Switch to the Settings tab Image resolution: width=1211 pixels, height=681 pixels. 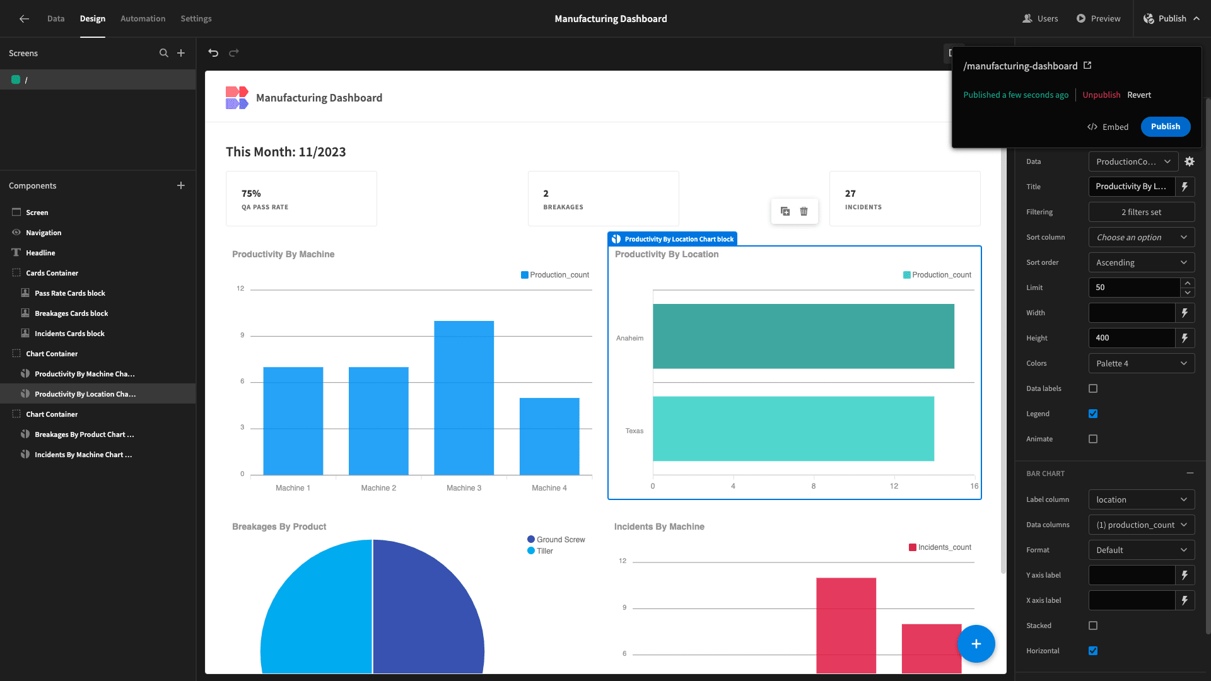(x=196, y=19)
